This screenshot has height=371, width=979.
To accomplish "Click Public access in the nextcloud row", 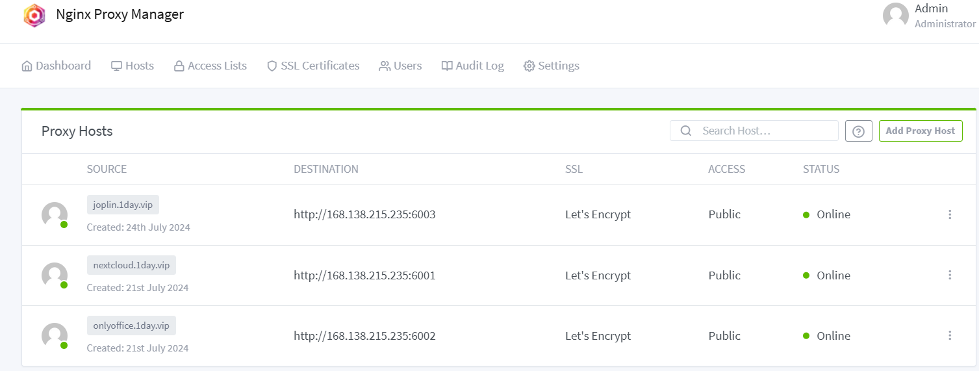I will click(x=724, y=275).
